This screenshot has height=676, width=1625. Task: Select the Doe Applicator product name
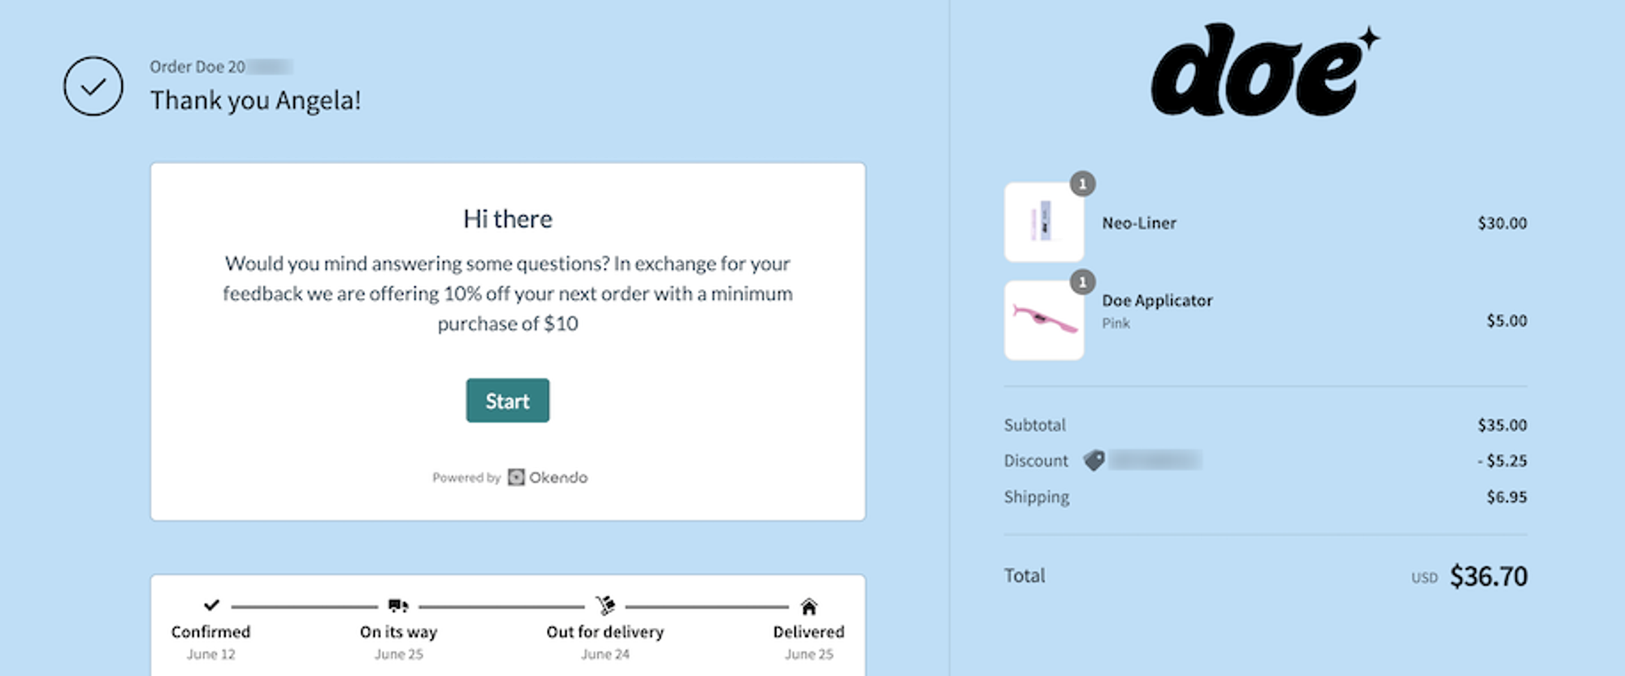(1157, 300)
